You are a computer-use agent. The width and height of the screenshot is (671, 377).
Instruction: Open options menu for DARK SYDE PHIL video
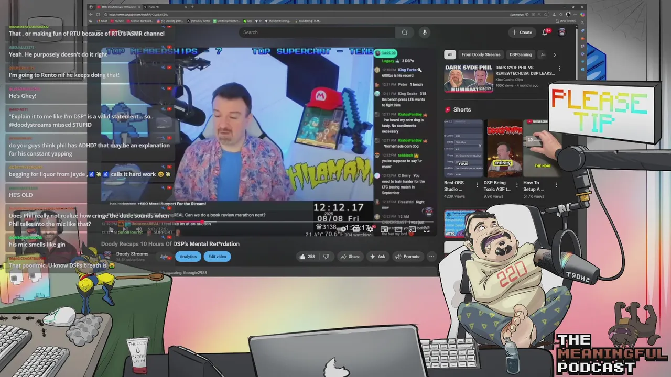[559, 69]
